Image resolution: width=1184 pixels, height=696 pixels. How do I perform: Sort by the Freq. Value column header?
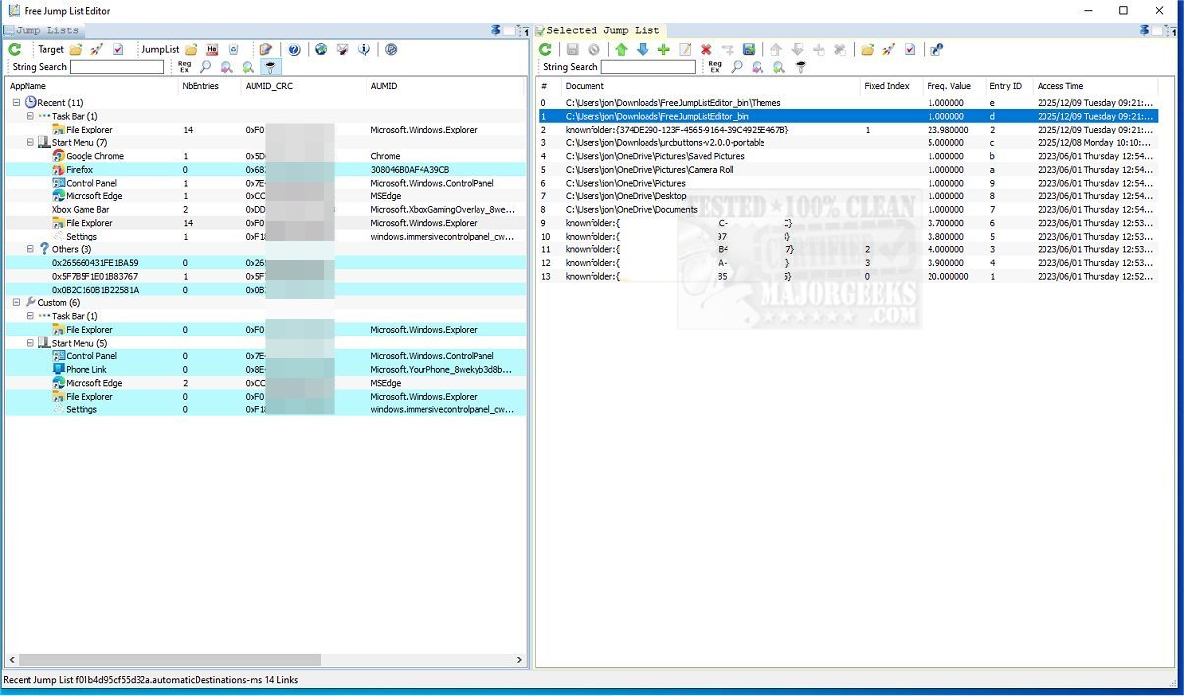pos(948,86)
